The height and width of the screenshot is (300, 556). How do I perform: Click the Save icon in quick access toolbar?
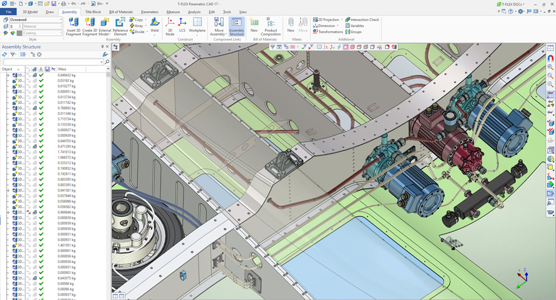(x=53, y=3)
